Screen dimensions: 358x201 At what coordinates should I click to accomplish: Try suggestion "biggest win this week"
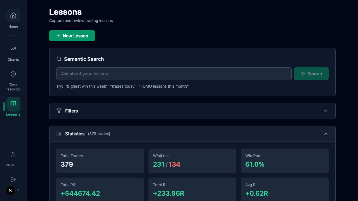pyautogui.click(x=86, y=86)
